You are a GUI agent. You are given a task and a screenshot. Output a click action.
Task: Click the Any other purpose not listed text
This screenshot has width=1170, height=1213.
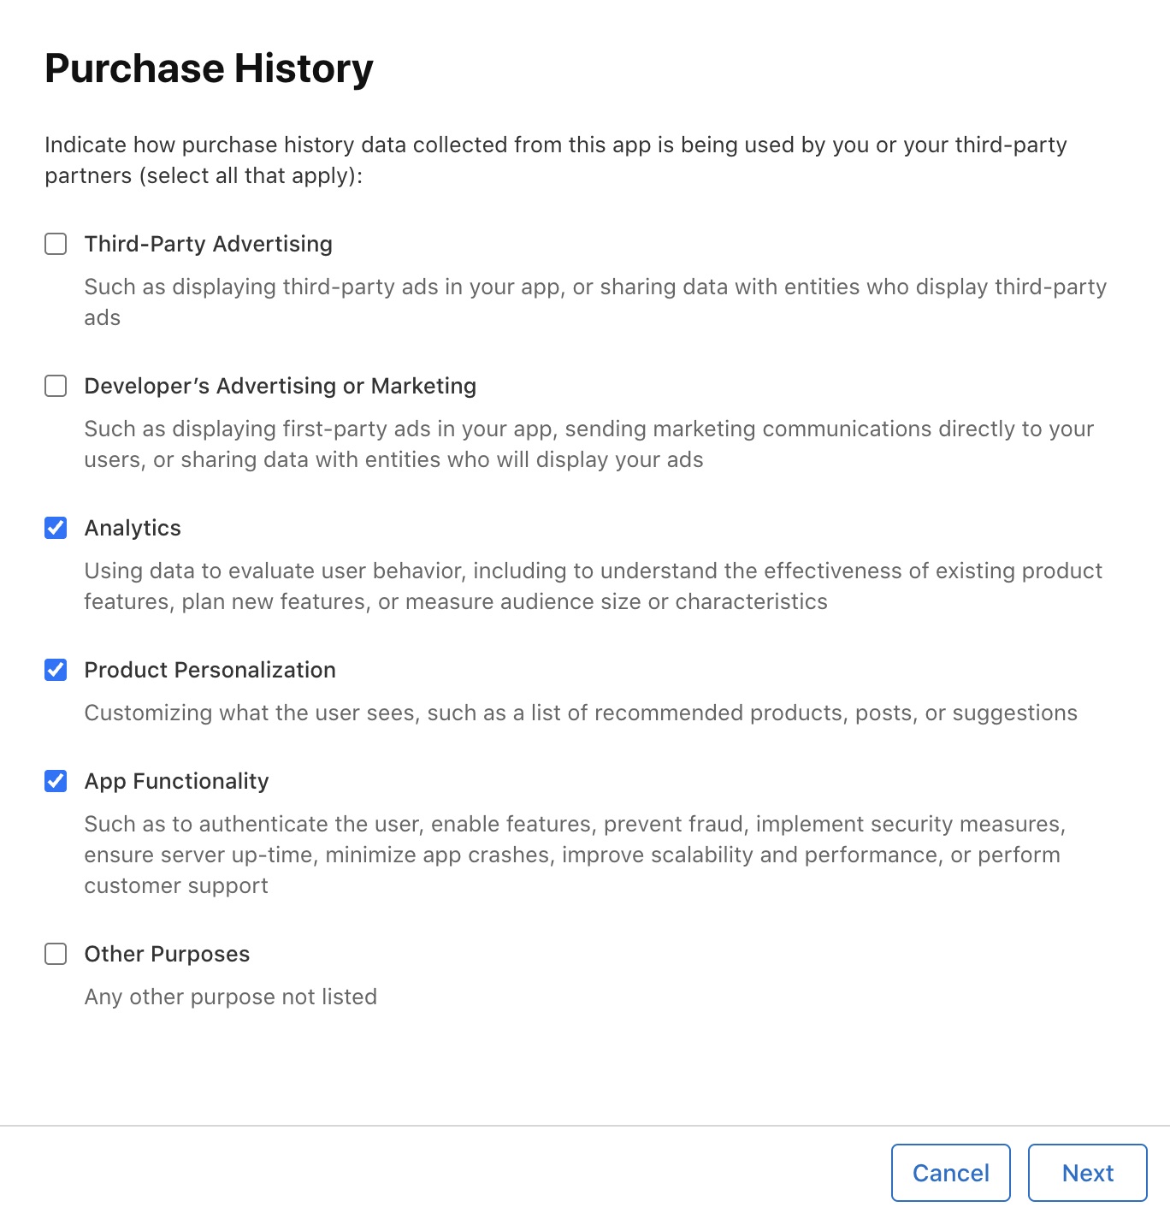230,997
